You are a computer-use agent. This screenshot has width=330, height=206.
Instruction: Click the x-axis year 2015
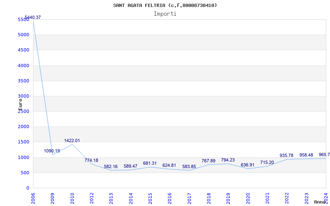click(150, 199)
